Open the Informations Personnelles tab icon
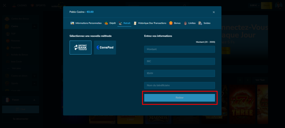This screenshot has width=285, height=128. pos(72,23)
